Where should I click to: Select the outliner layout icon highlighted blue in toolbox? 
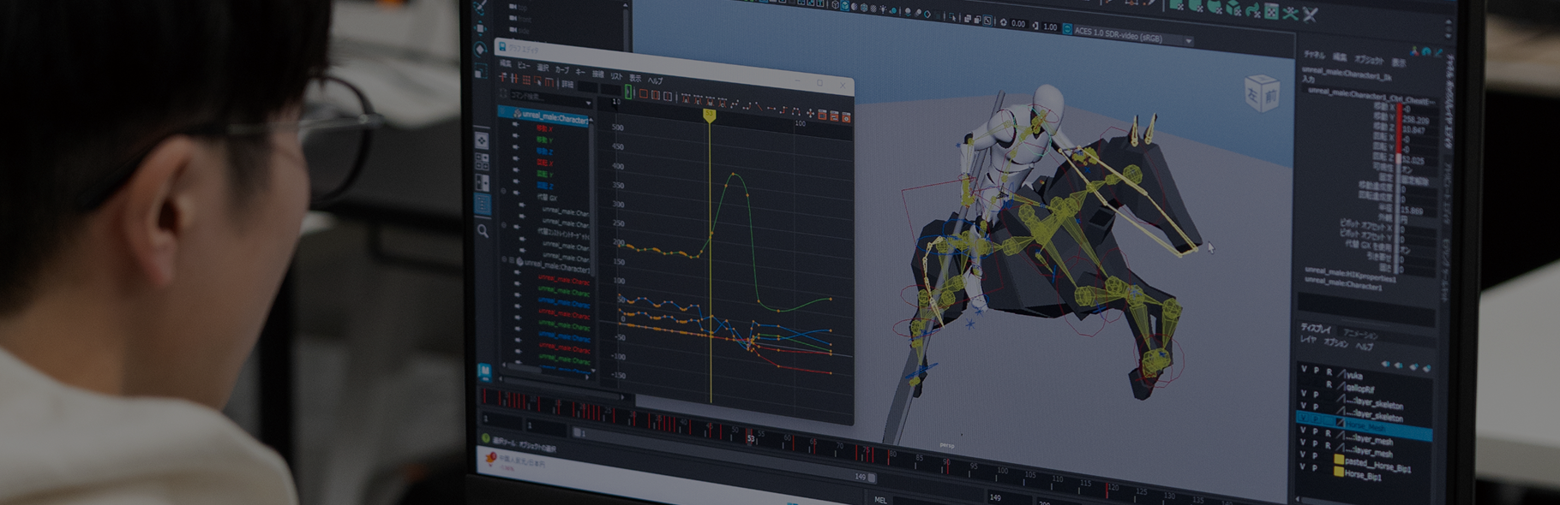tap(483, 203)
